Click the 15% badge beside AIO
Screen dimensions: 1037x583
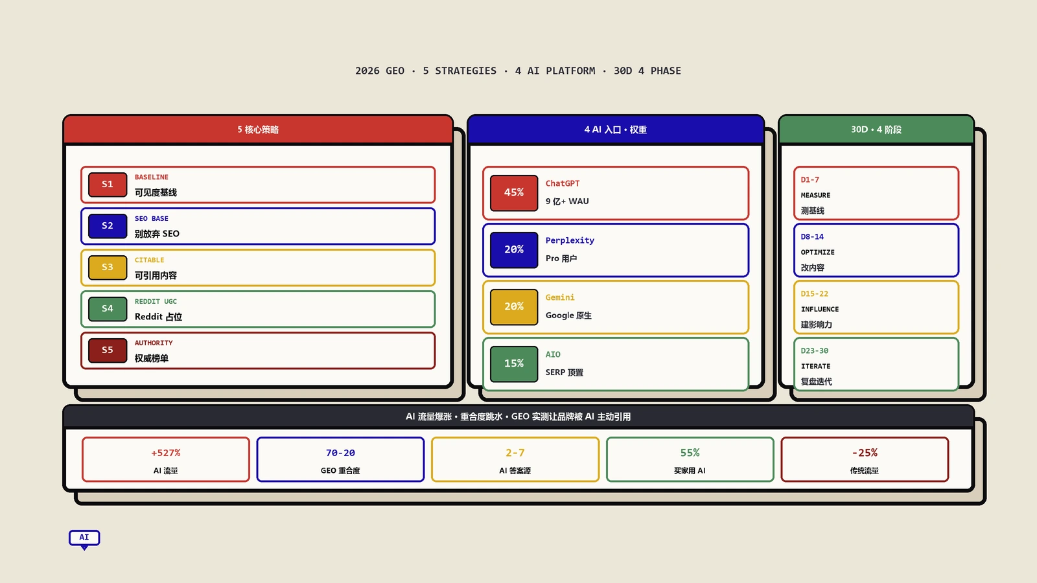(514, 364)
